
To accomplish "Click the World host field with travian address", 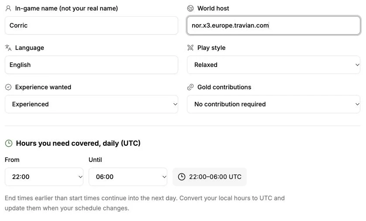I will pyautogui.click(x=273, y=25).
